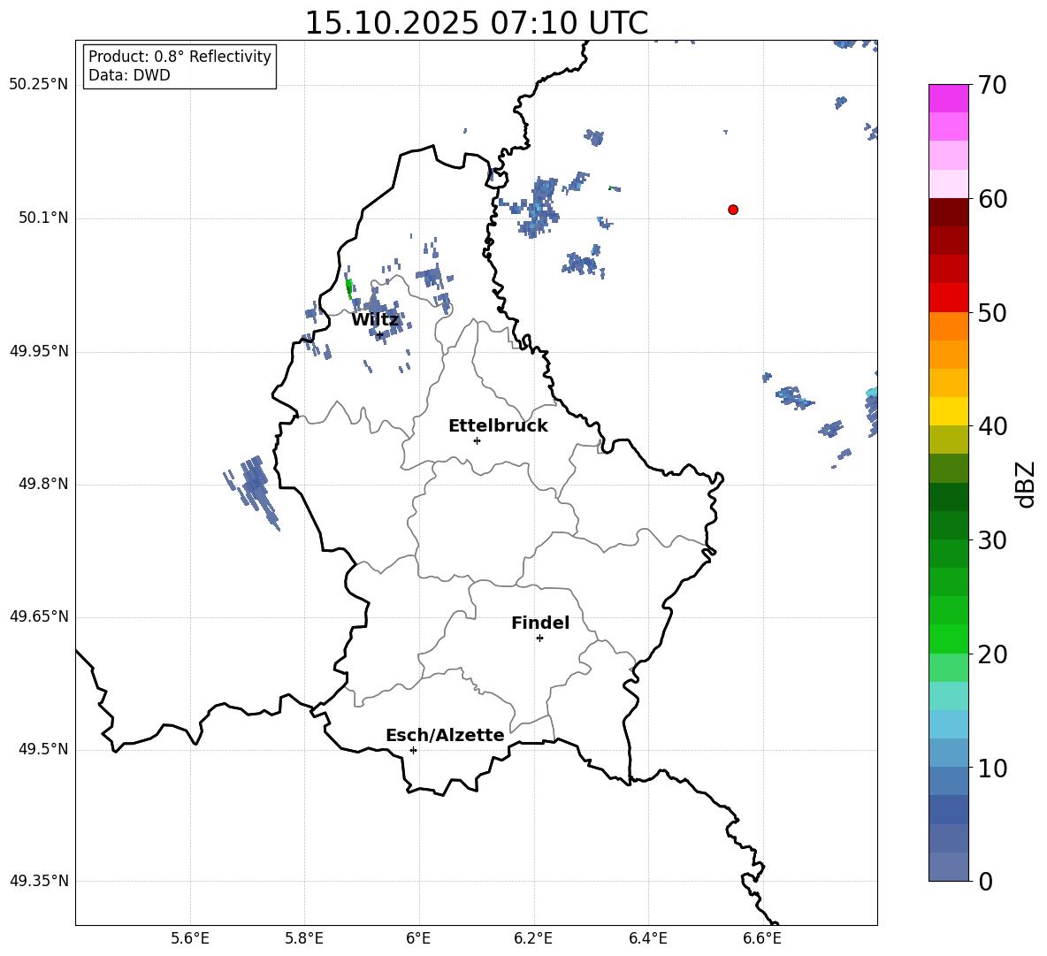This screenshot has width=1047, height=956.
Task: Click the 70 tick on the colorbar
Action: click(992, 85)
